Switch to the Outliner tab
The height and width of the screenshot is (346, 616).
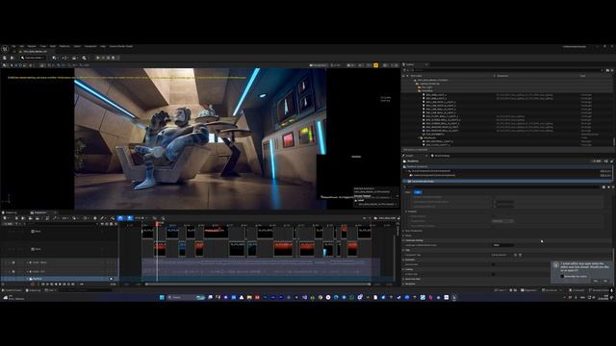(411, 64)
